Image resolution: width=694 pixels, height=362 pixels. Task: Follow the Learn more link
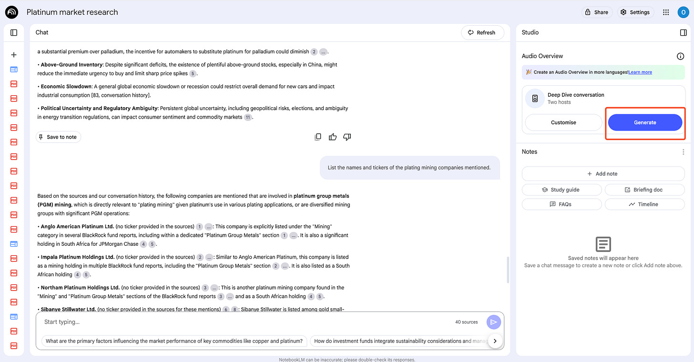pyautogui.click(x=640, y=72)
